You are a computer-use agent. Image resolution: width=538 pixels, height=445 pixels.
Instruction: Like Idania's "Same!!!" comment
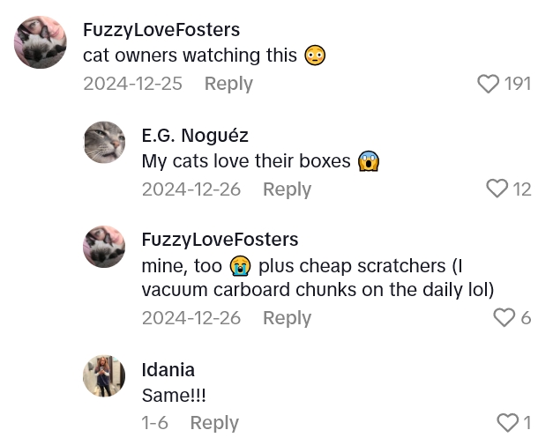pyautogui.click(x=508, y=423)
